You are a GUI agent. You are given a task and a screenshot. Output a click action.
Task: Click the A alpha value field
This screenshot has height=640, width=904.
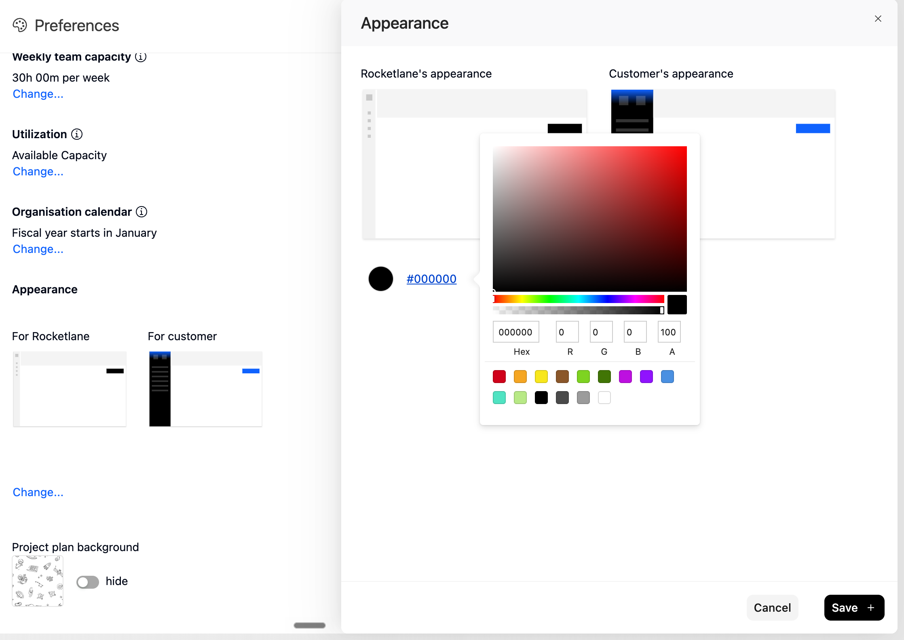pyautogui.click(x=669, y=332)
